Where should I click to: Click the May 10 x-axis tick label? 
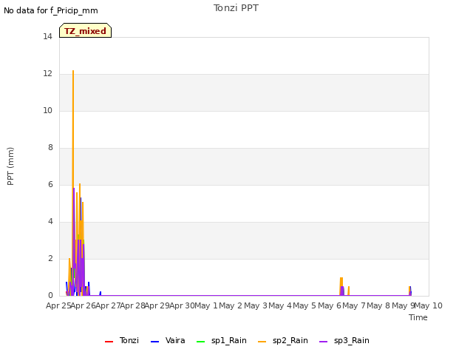click(x=429, y=305)
